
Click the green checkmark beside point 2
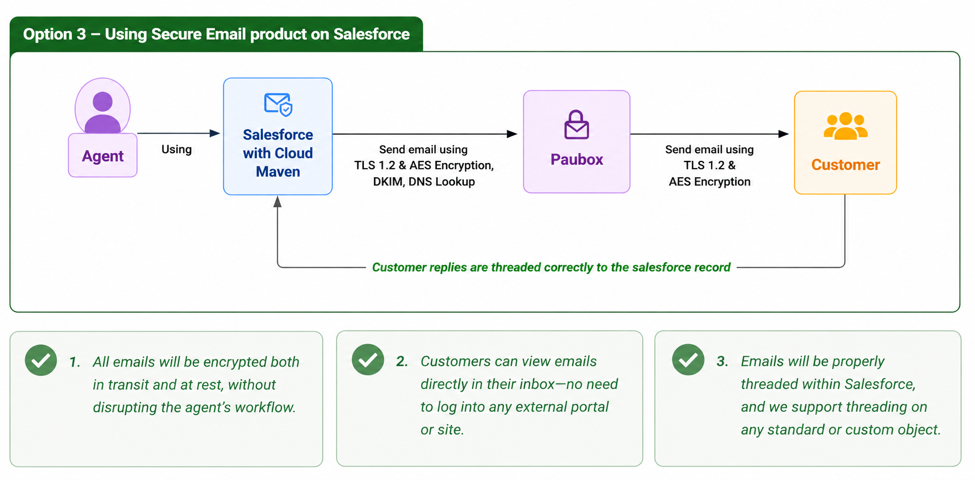pos(368,359)
